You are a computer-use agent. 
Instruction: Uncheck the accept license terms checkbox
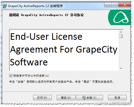coord(11,76)
